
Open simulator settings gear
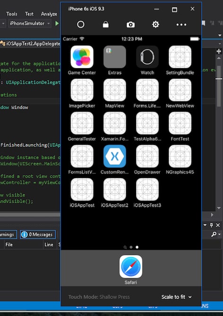pos(155,24)
